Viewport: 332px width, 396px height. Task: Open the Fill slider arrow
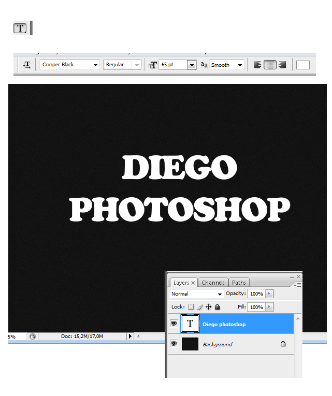tap(269, 307)
